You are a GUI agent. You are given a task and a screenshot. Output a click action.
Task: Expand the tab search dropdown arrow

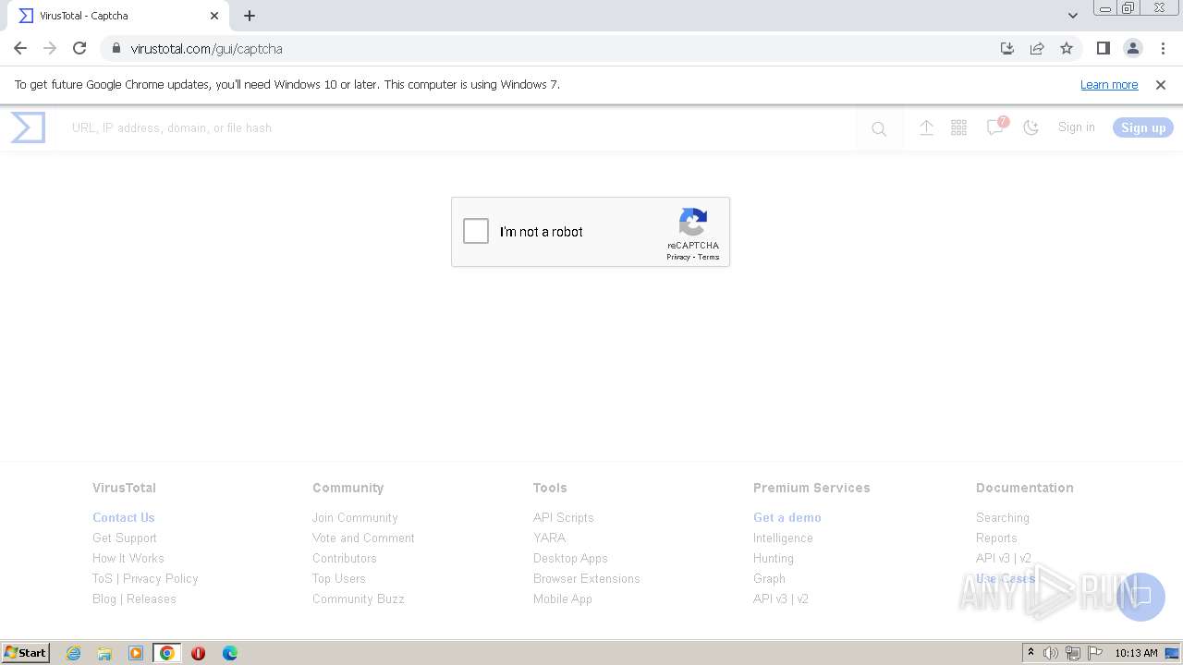1073,16
